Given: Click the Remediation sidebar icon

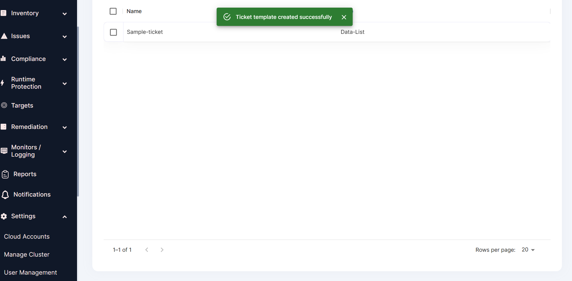Looking at the screenshot, I should pos(4,126).
